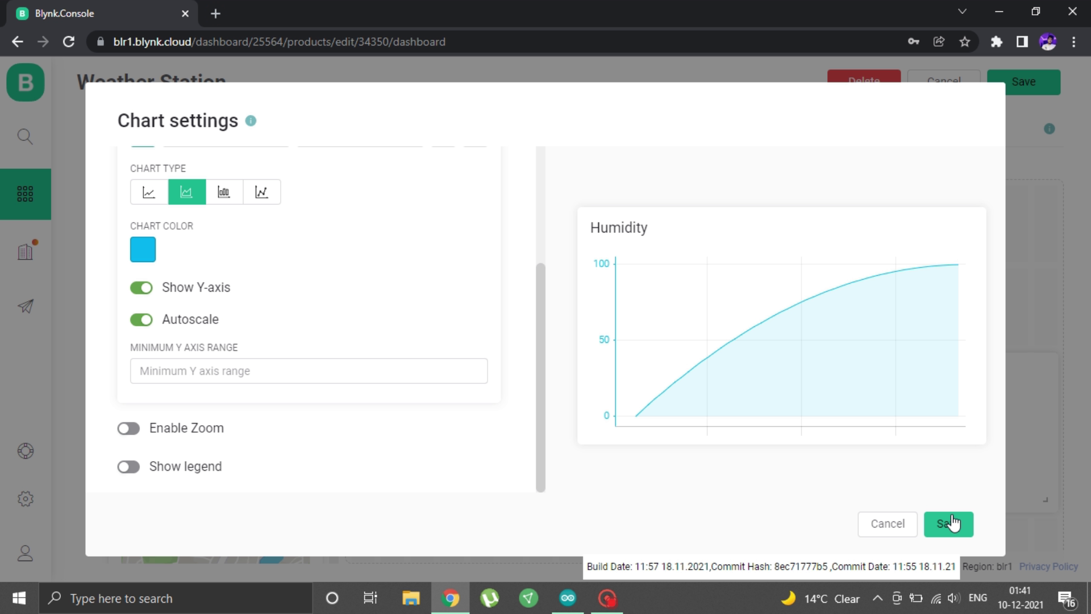Select the step chart type icon
The image size is (1091, 614).
click(263, 192)
